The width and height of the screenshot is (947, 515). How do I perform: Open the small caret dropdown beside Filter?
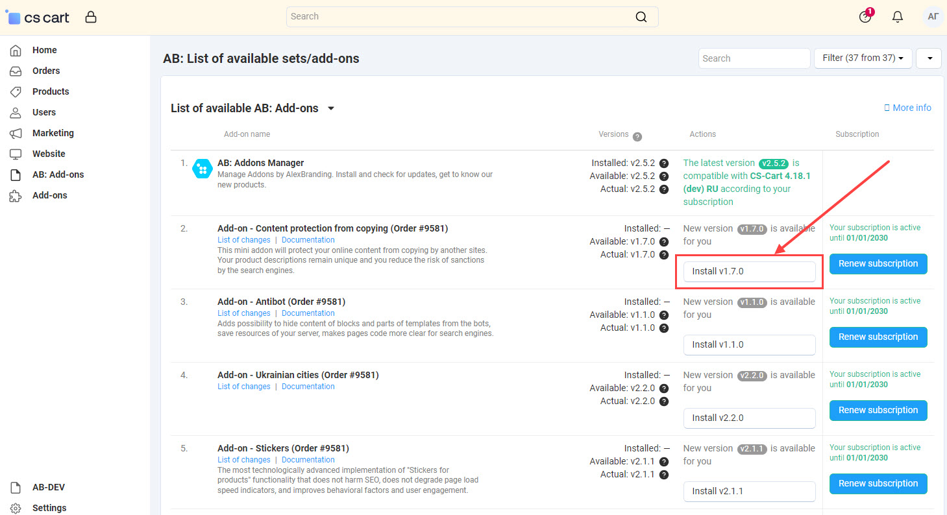point(929,58)
